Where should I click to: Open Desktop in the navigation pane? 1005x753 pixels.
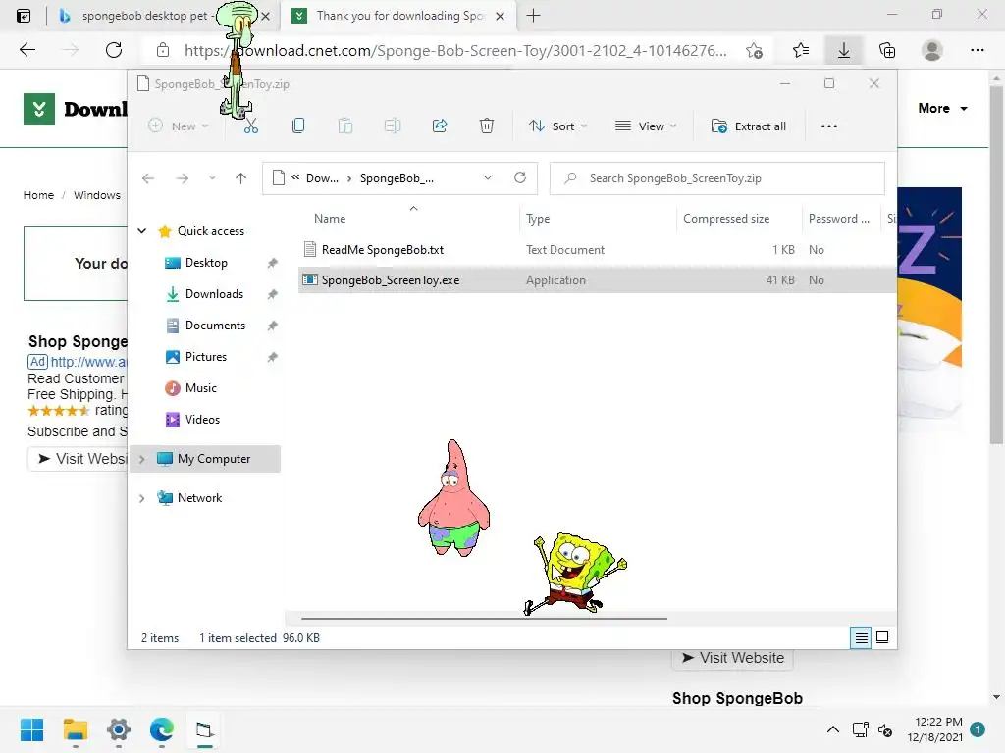pyautogui.click(x=206, y=263)
